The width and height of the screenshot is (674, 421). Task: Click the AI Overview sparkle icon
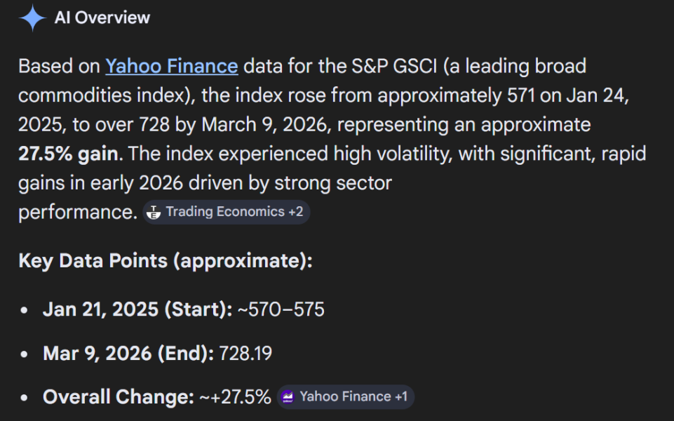click(33, 18)
